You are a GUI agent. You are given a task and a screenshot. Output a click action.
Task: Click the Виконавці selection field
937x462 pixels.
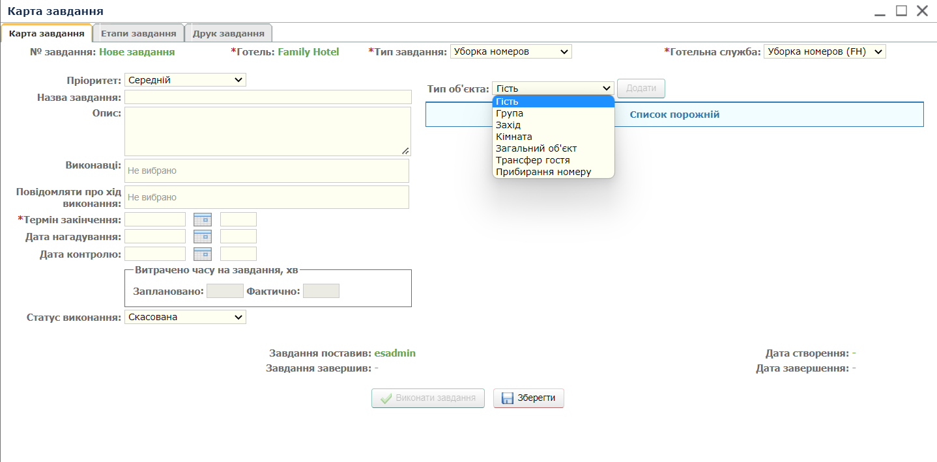click(267, 171)
